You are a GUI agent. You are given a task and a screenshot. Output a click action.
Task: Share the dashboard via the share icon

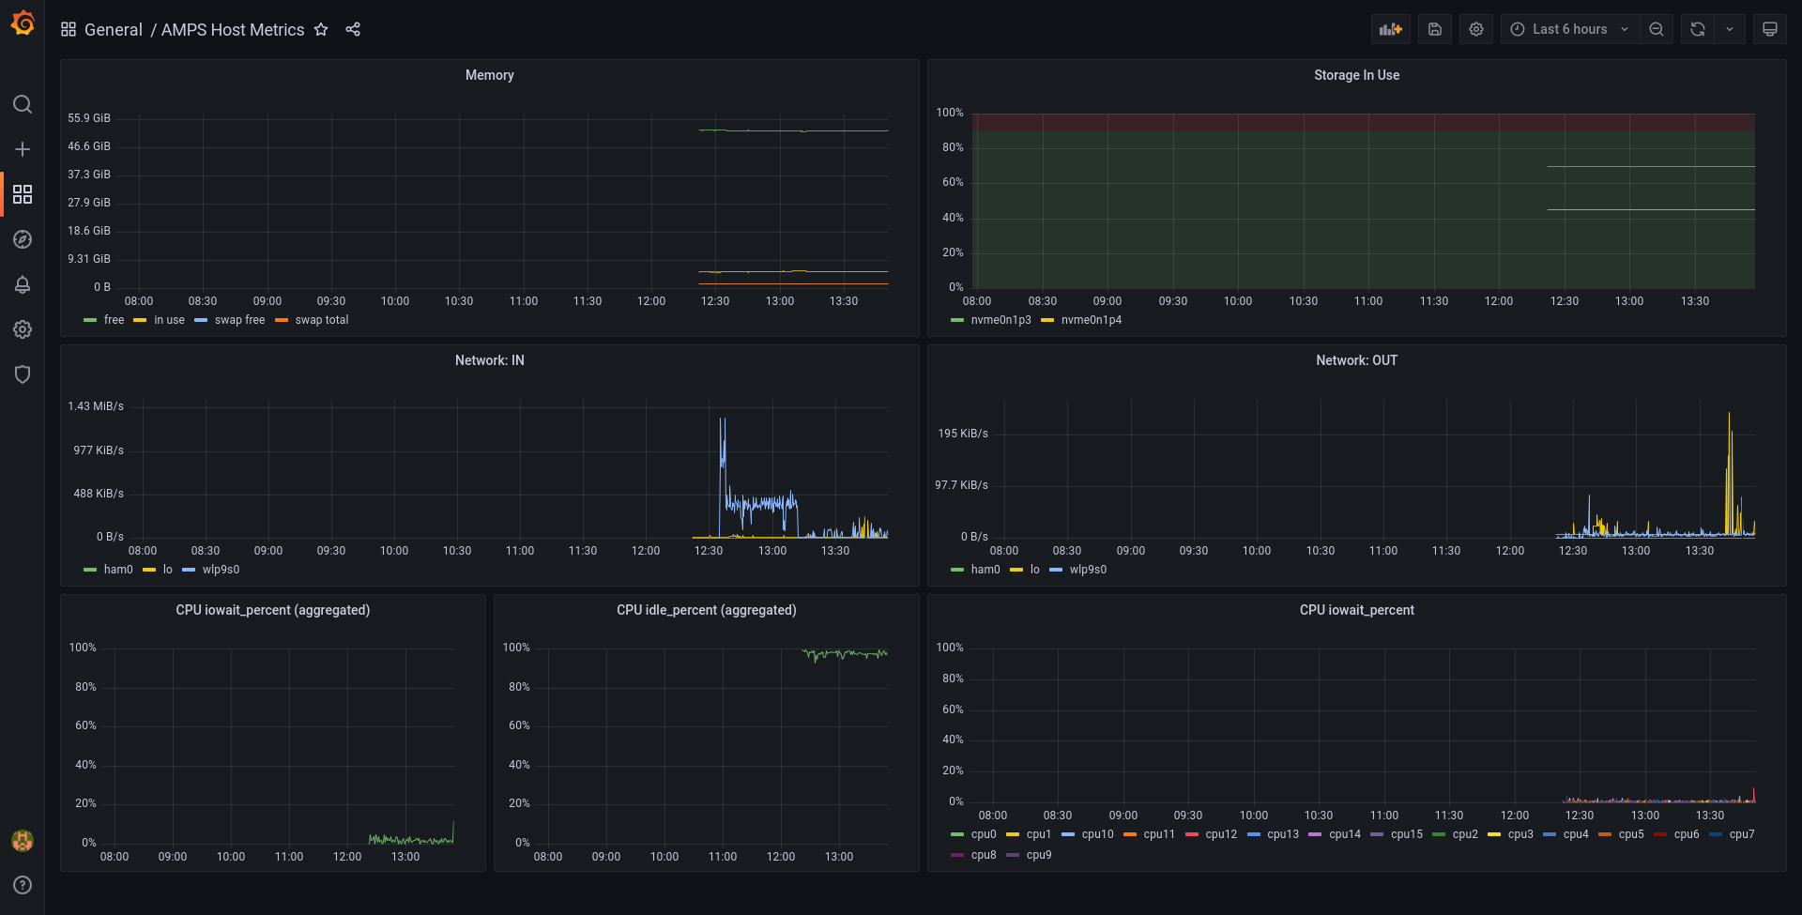click(x=353, y=29)
